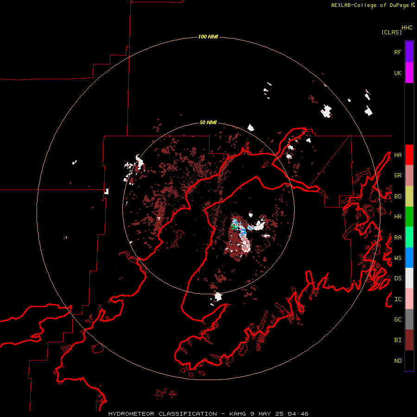Image resolution: width=417 pixels, height=417 pixels.
Task: Click the RA legend label
Action: 398,238
